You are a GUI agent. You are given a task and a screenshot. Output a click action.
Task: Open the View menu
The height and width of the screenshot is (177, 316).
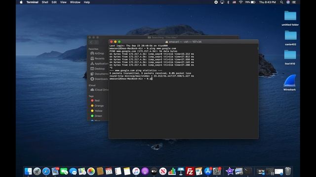coord(63,2)
